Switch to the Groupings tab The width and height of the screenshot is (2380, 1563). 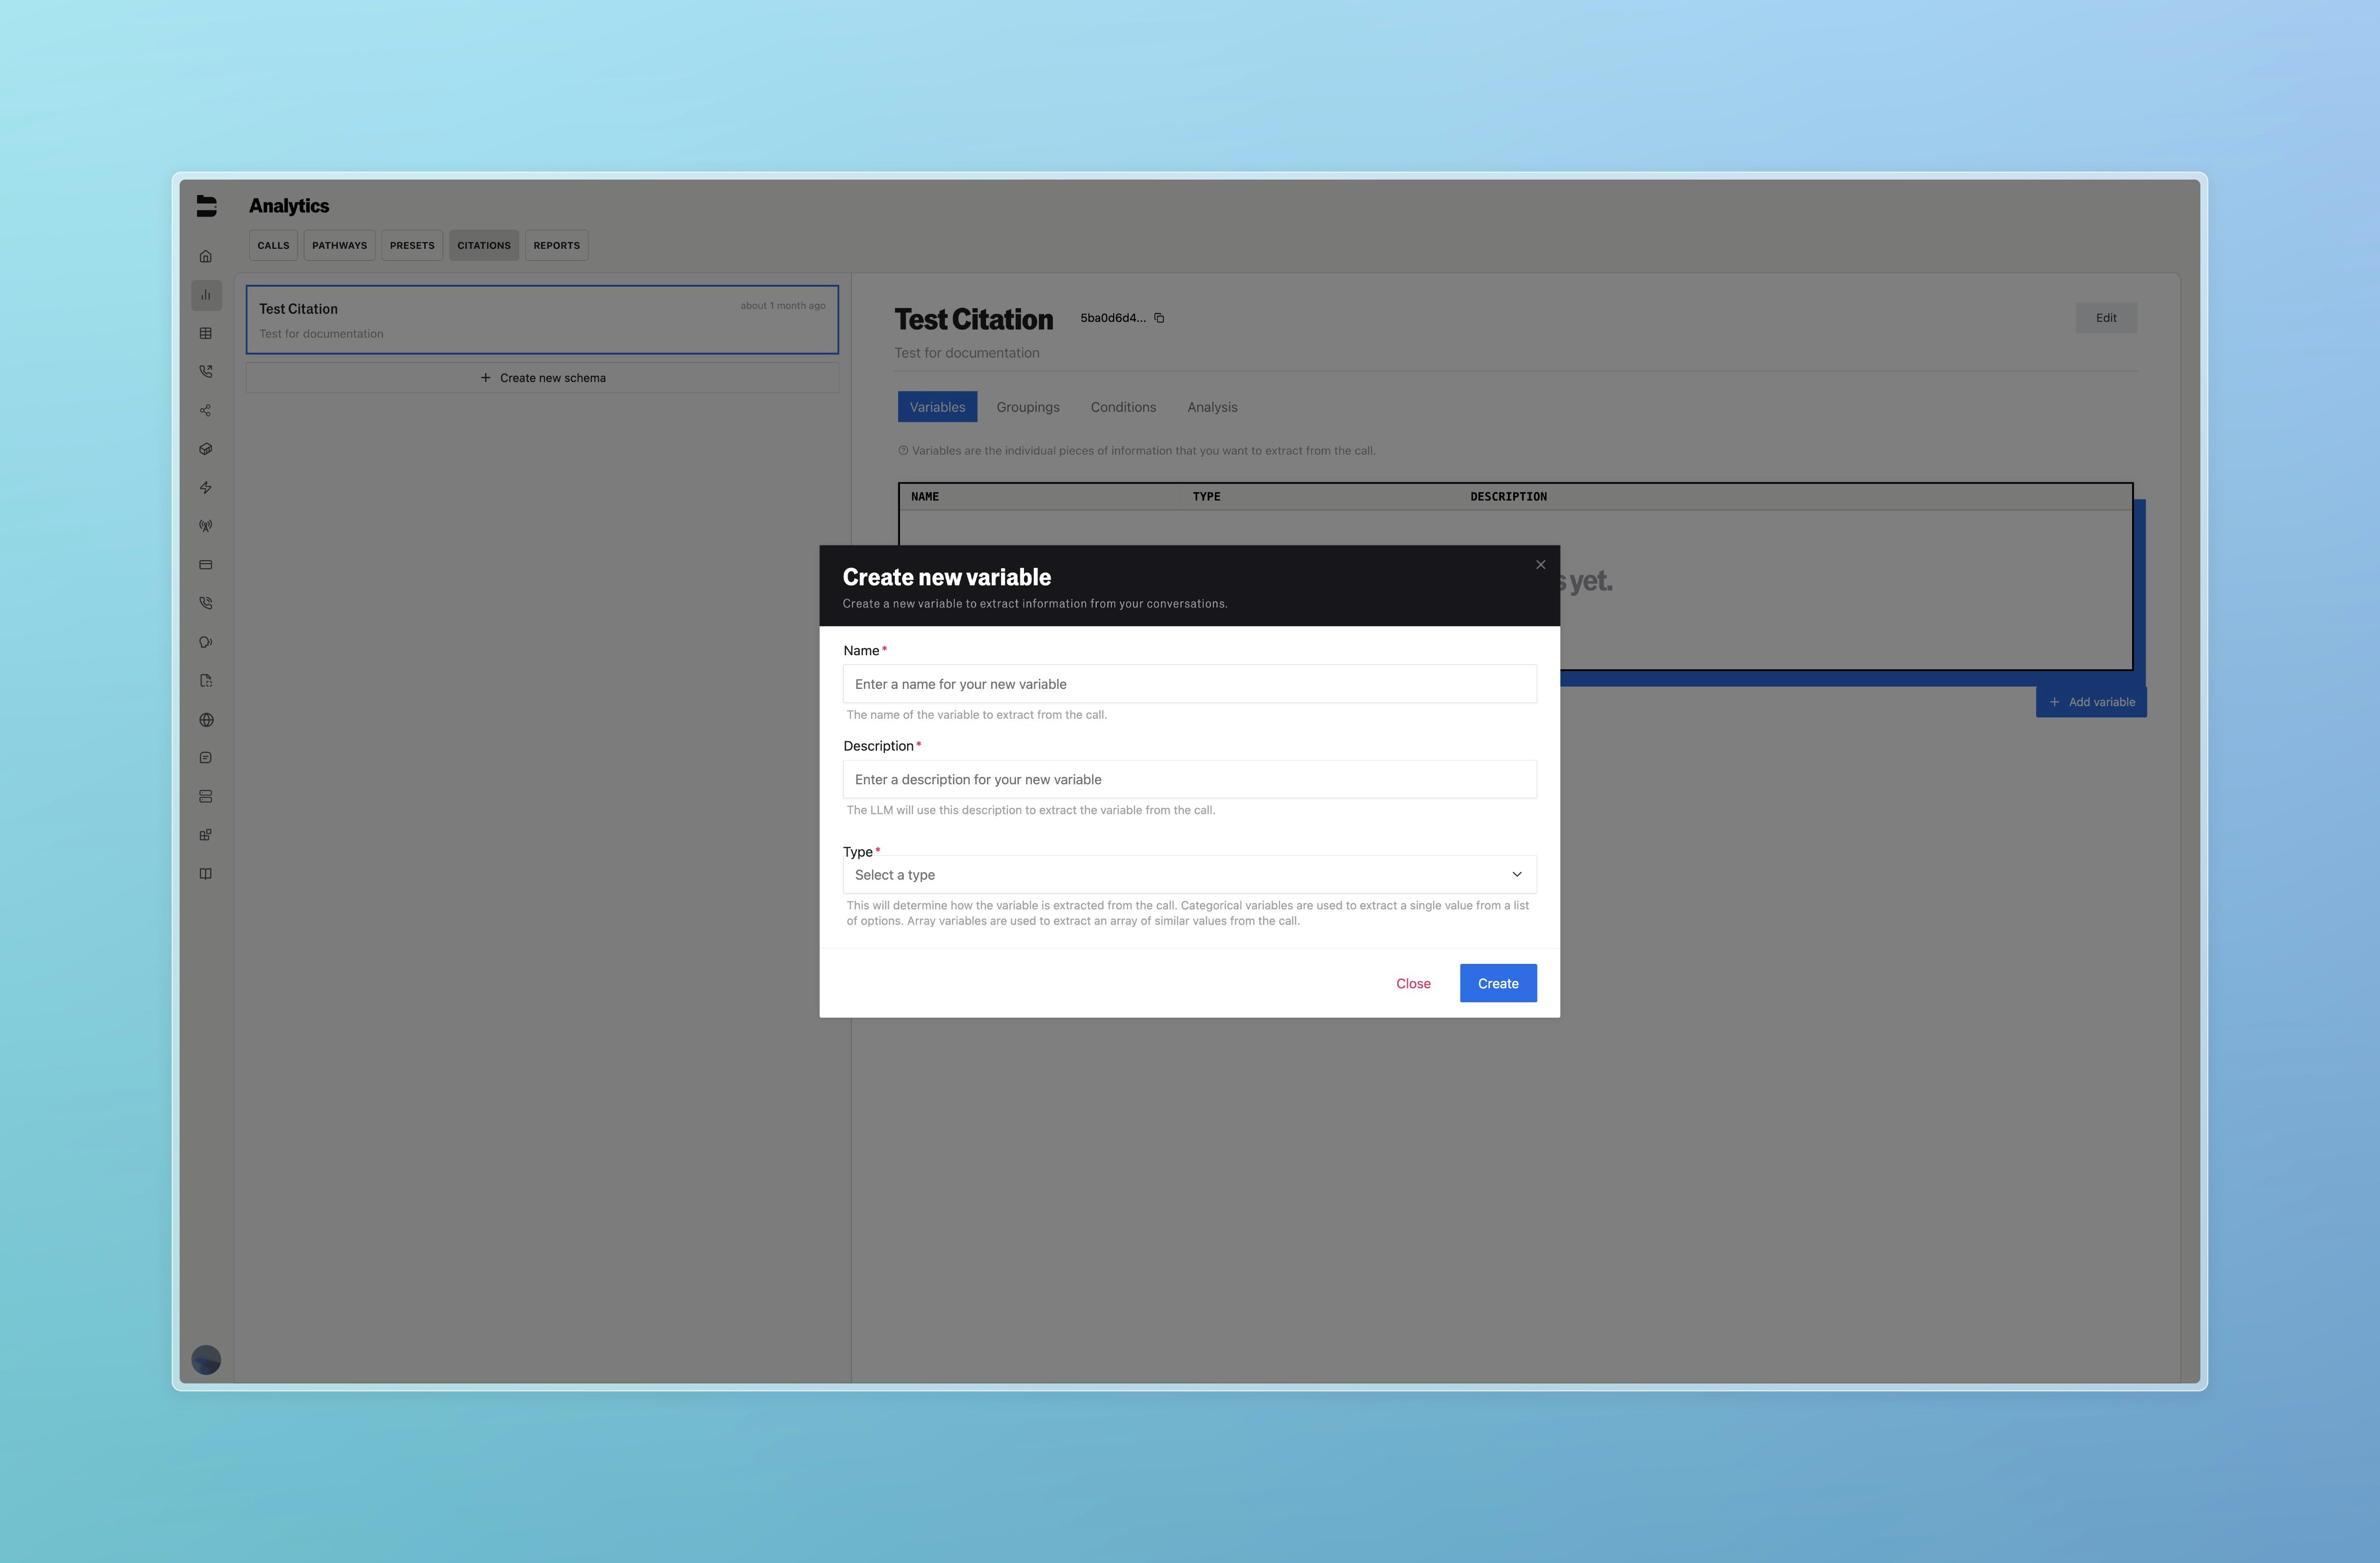[x=1027, y=407]
